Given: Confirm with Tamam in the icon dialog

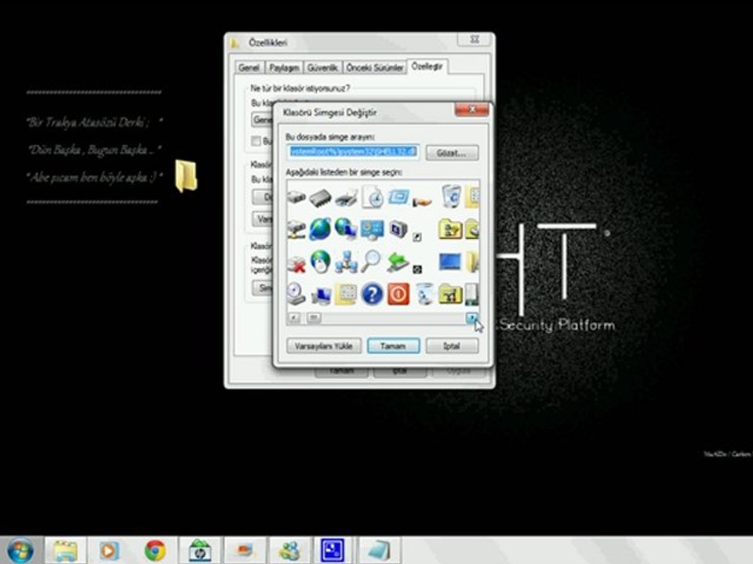Looking at the screenshot, I should [393, 345].
